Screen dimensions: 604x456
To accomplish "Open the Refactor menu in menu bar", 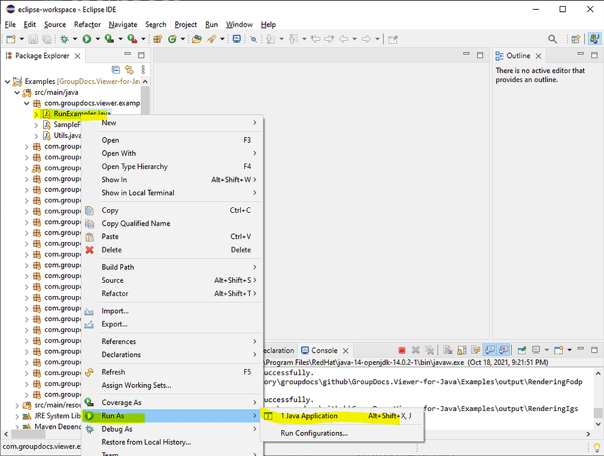I will pos(88,24).
